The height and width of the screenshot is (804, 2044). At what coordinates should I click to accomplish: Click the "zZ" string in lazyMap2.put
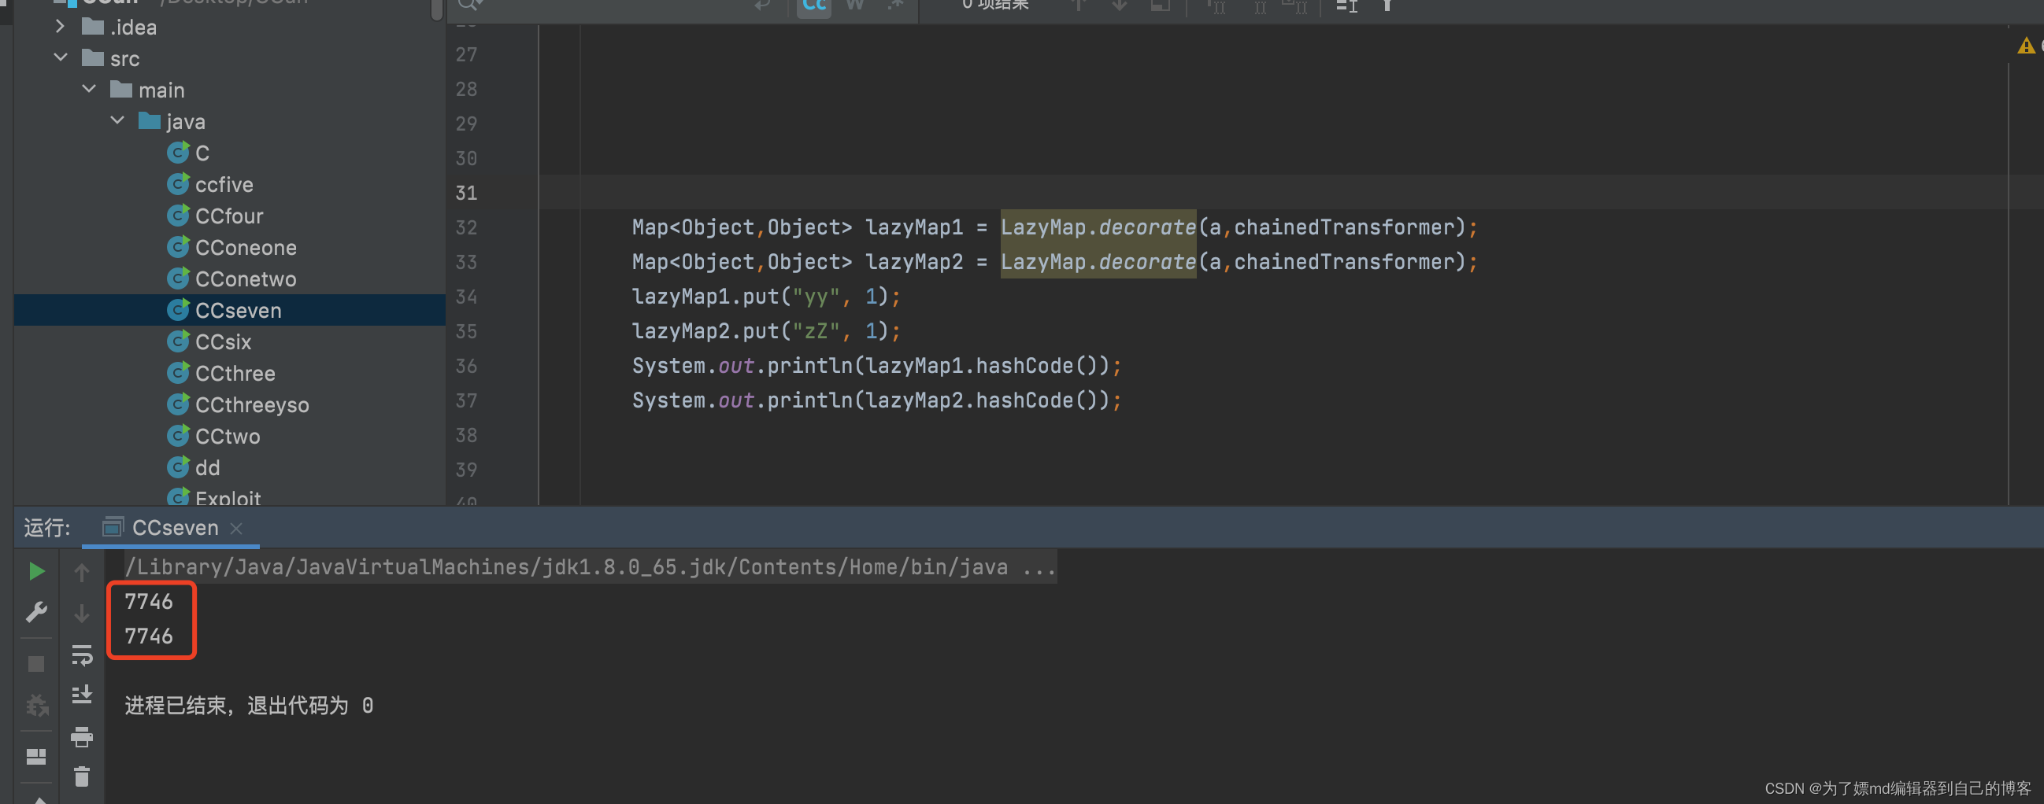pos(816,330)
